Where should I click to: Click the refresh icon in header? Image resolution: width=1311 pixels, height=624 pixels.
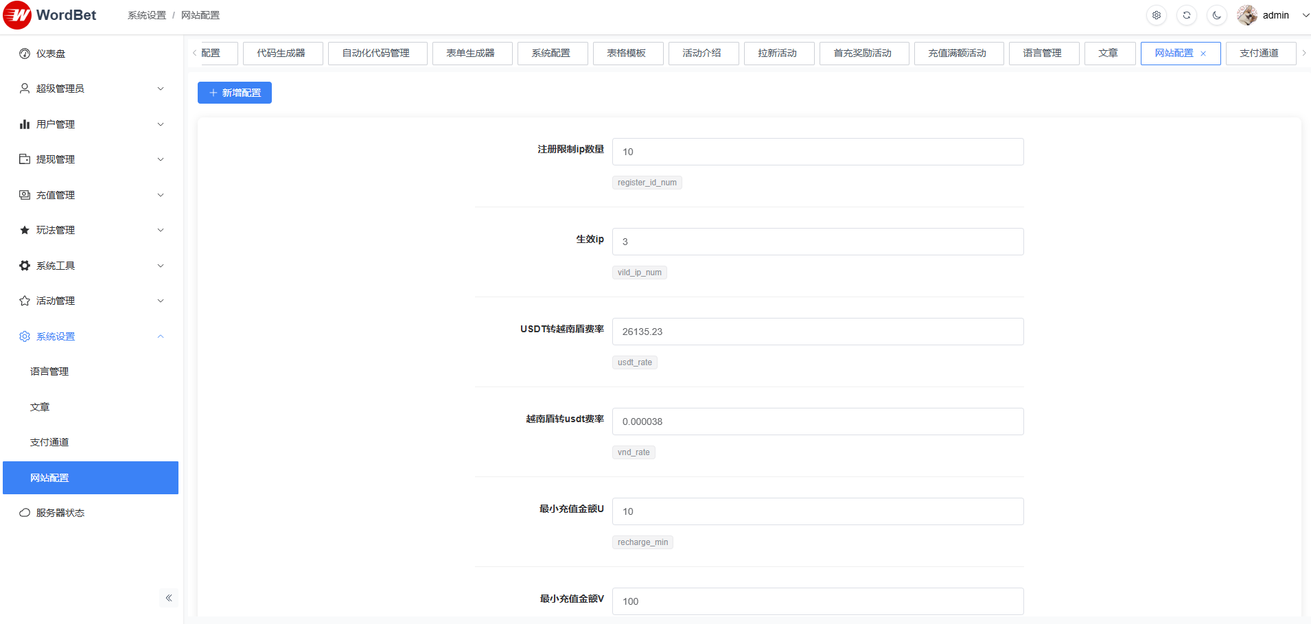pyautogui.click(x=1187, y=15)
